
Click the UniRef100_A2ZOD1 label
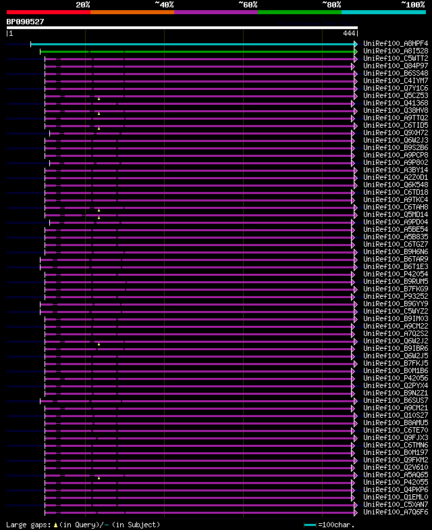(x=396, y=177)
